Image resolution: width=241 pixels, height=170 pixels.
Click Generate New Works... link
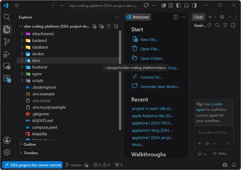pos(160,87)
